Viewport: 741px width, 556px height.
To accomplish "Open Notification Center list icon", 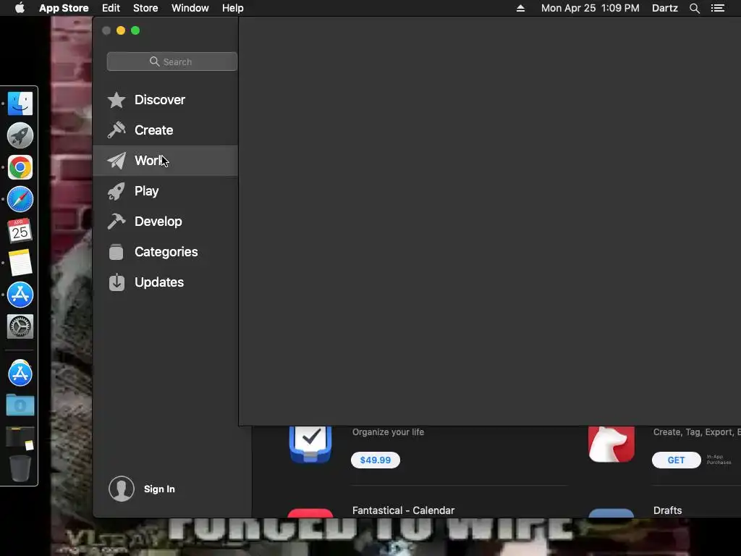I will 718,8.
